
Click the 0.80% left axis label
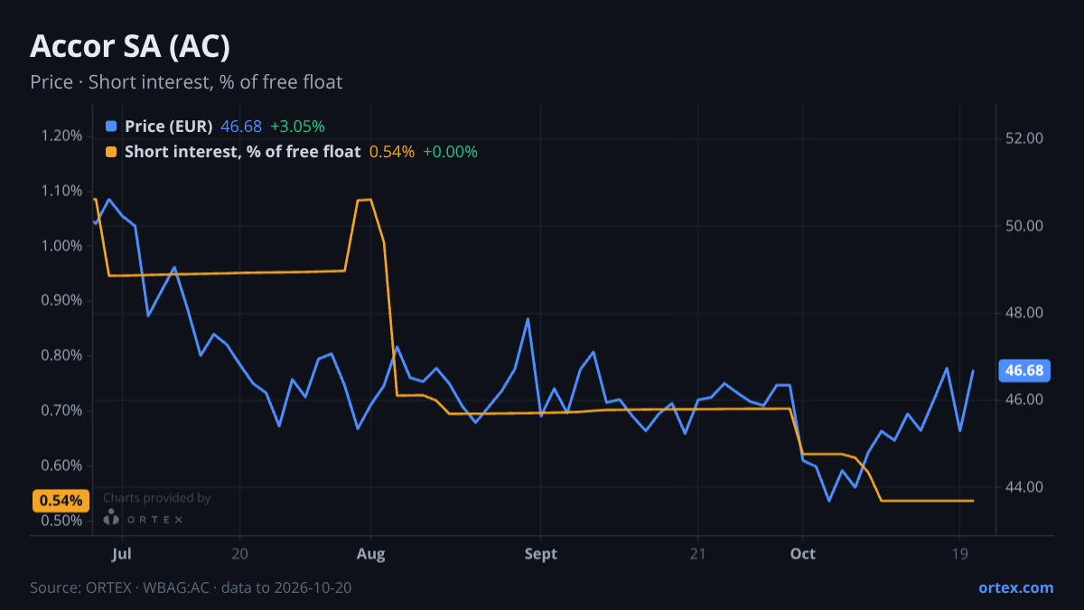click(x=62, y=356)
